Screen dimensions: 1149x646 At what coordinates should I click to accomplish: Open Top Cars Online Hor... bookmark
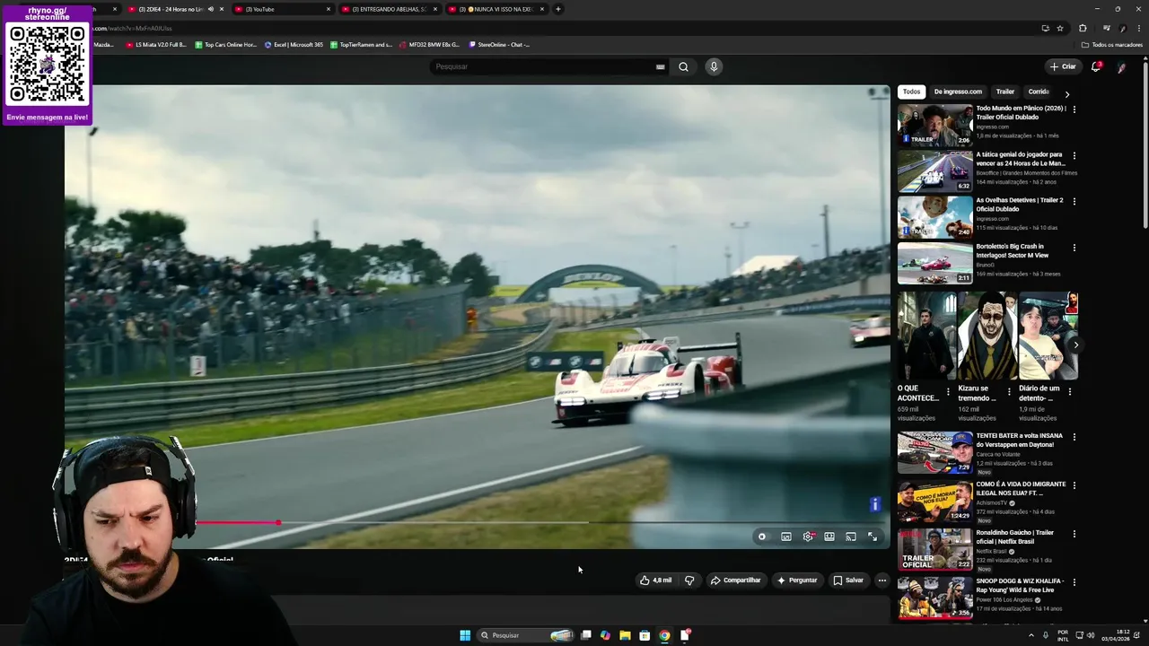point(225,45)
